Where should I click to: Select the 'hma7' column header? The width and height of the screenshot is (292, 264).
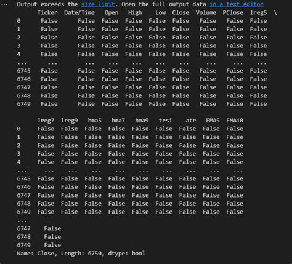[x=118, y=121]
